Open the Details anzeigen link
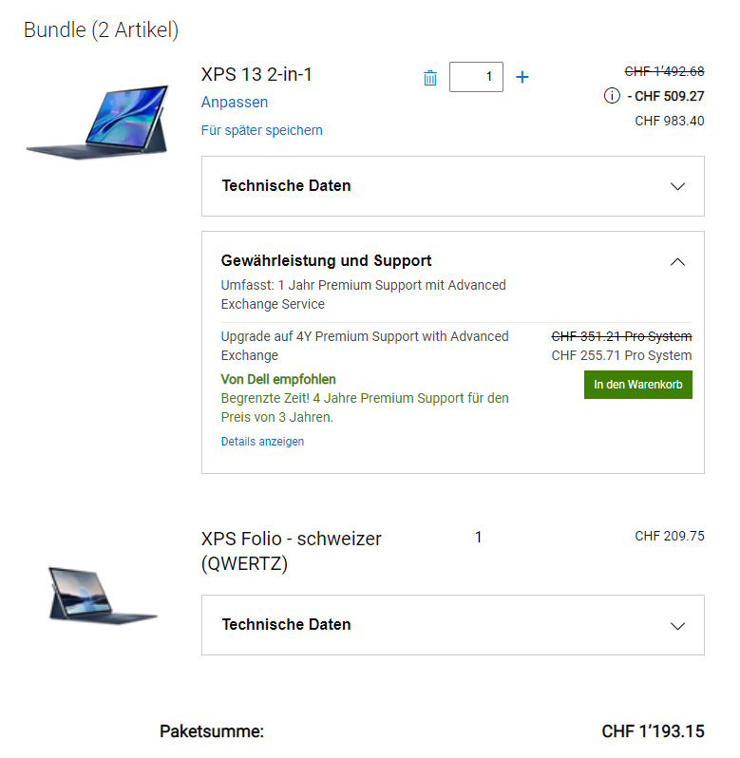 (262, 442)
